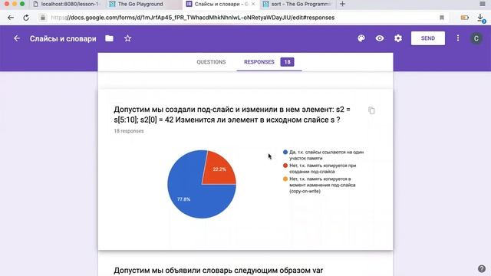Image resolution: width=491 pixels, height=276 pixels.
Task: Open a new browser tab
Action: click(x=342, y=4)
